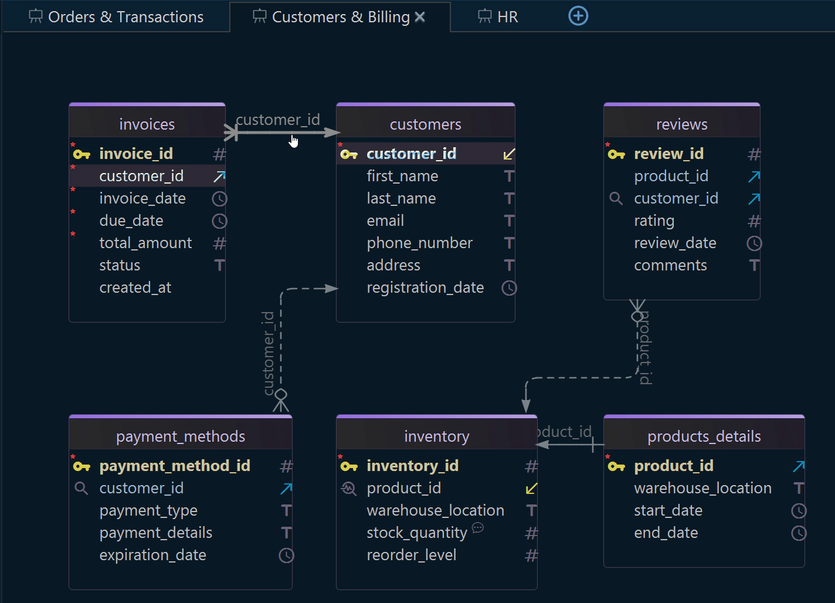835x603 pixels.
Task: Click the customer_id relationship line label
Action: click(x=277, y=120)
